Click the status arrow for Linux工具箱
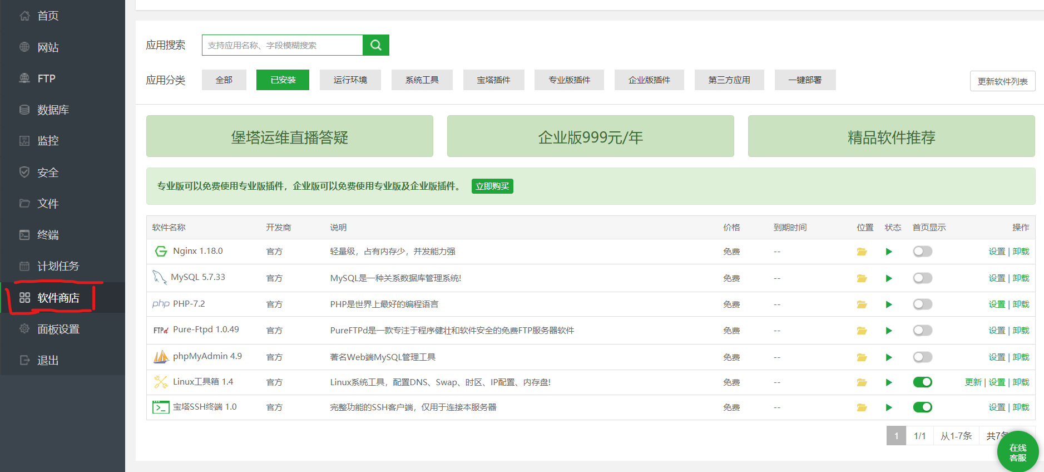 [x=889, y=382]
